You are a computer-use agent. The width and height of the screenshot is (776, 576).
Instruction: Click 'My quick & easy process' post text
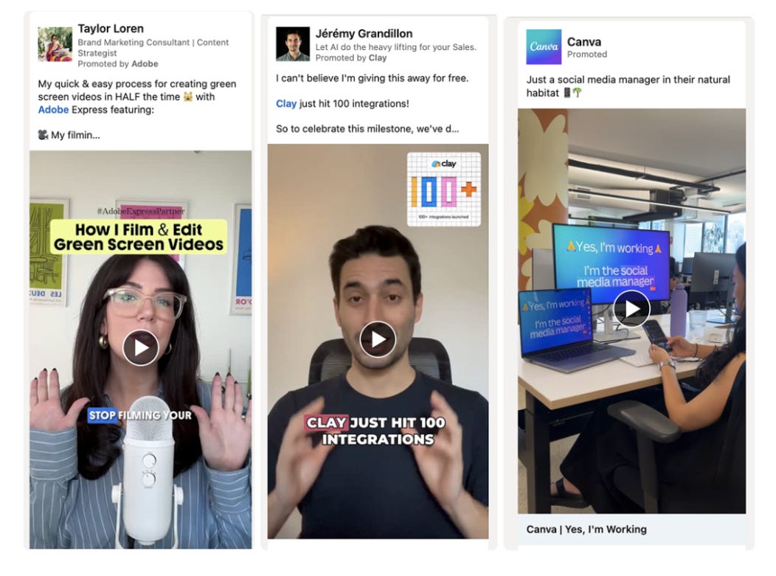coord(137,97)
